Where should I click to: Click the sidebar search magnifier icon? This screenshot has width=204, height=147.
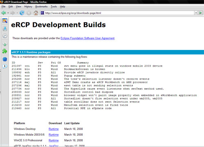point(5,21)
